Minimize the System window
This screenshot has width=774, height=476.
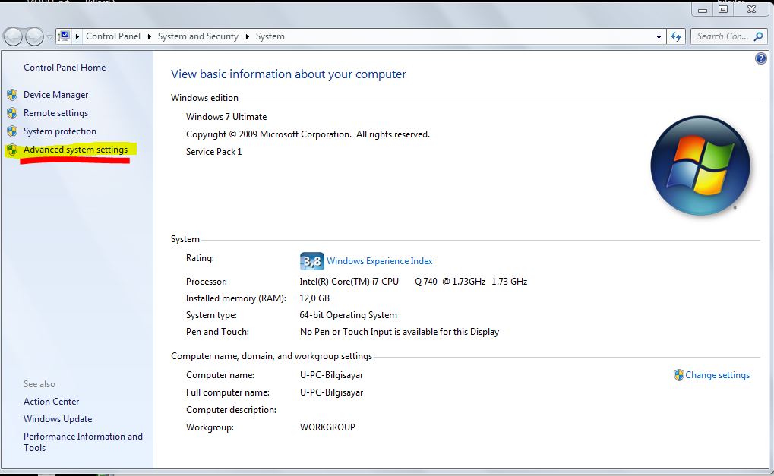pyautogui.click(x=703, y=9)
